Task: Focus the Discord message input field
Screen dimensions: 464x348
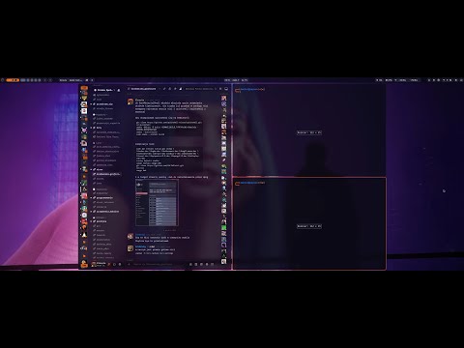Action: tap(159, 264)
